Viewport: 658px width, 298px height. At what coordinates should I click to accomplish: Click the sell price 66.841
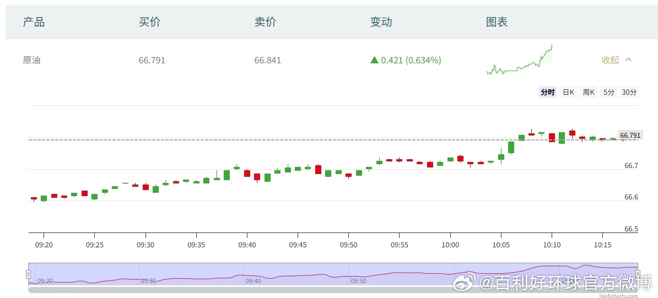(268, 61)
